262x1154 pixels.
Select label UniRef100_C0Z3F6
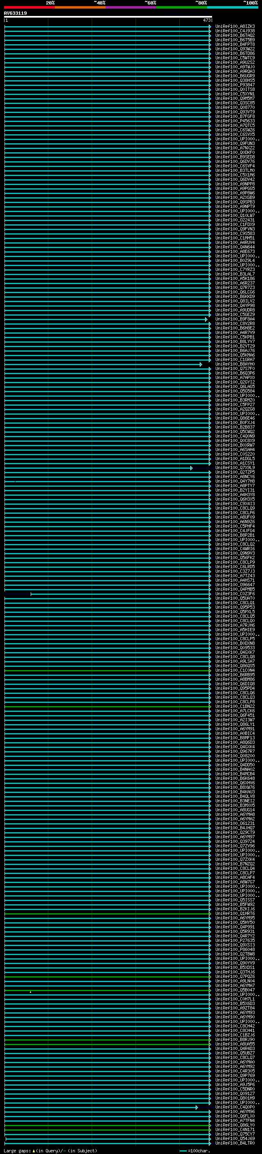[235, 594]
